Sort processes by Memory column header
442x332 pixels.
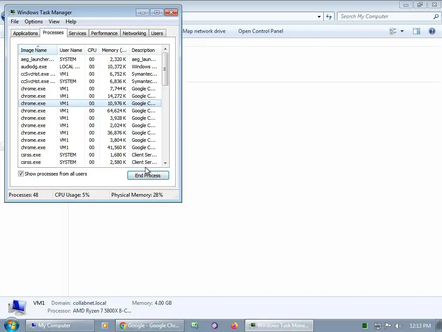click(x=114, y=50)
